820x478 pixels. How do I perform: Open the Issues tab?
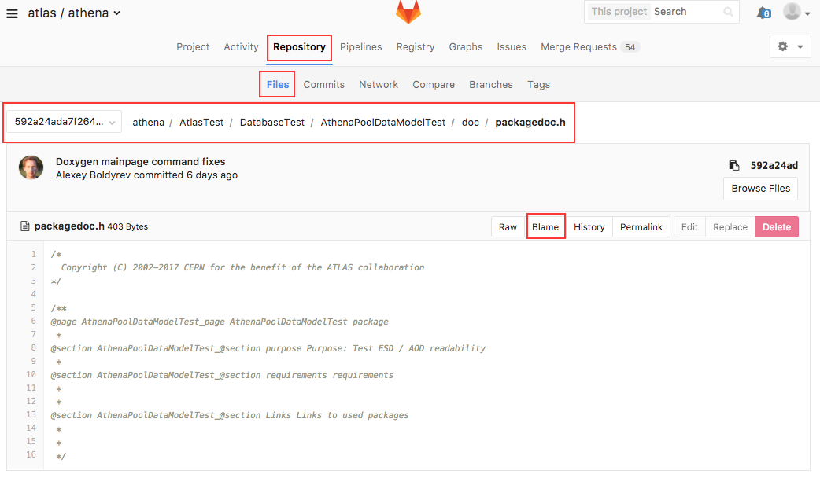pyautogui.click(x=512, y=47)
